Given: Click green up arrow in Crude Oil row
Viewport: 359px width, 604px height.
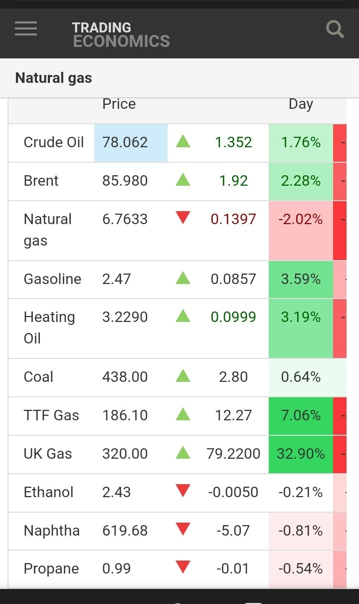Looking at the screenshot, I should point(183,142).
